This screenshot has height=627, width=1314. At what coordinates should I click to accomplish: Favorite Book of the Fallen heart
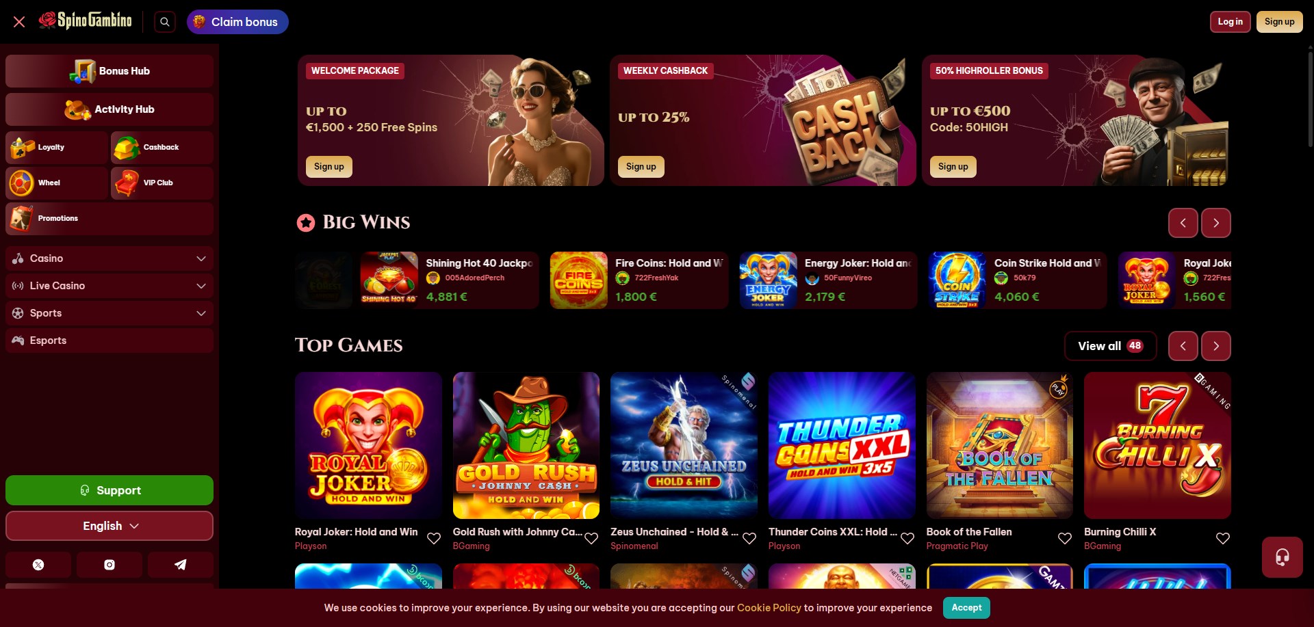click(x=1065, y=538)
